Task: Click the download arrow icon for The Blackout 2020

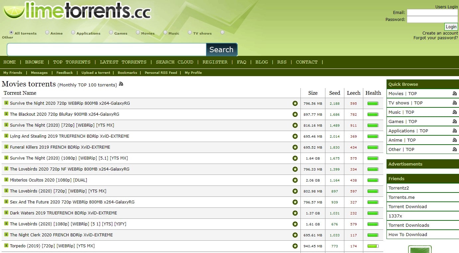Action: point(6,114)
